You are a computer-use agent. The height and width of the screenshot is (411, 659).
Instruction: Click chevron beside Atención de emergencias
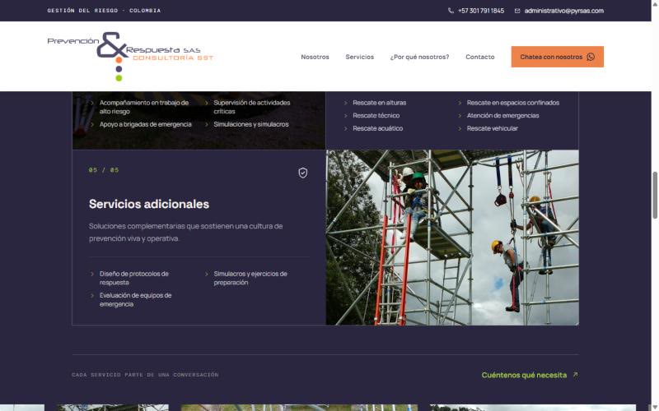coord(460,115)
